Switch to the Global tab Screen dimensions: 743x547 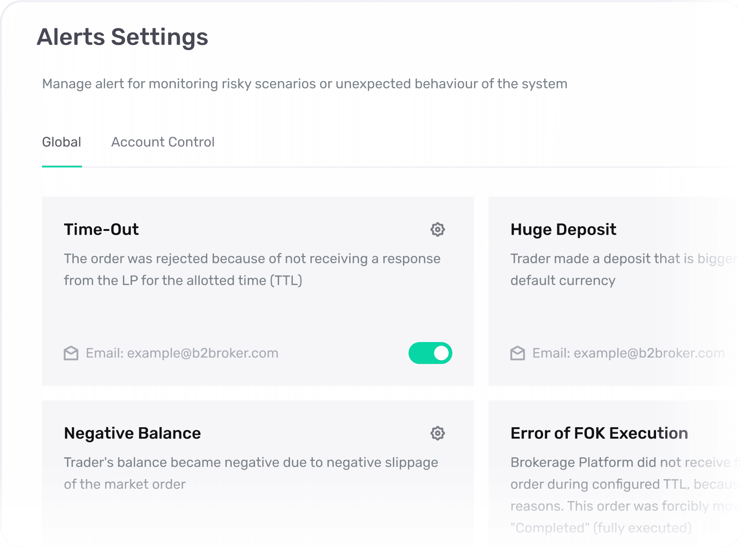tap(61, 142)
